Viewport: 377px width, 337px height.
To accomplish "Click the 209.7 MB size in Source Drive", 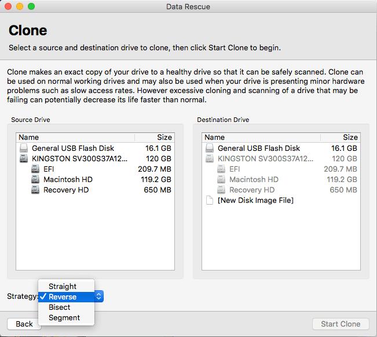I will (x=155, y=169).
